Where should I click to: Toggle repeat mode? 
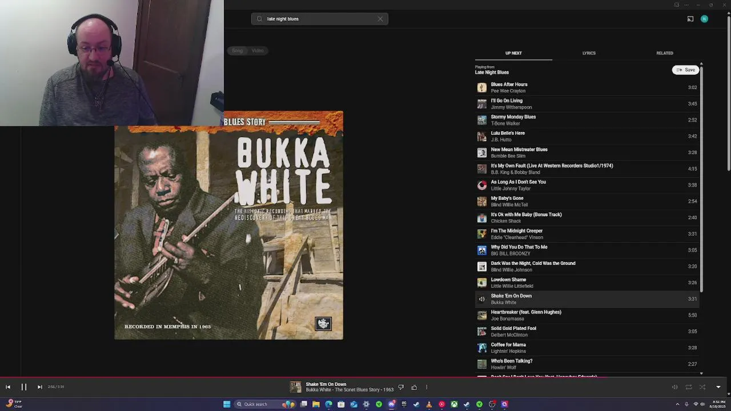point(689,387)
